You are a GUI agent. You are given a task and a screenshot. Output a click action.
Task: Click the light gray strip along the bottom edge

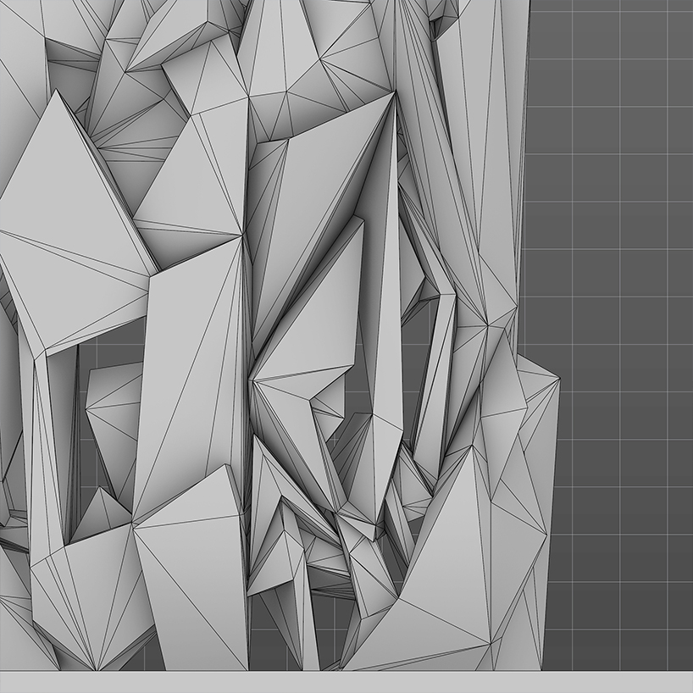(x=346, y=683)
